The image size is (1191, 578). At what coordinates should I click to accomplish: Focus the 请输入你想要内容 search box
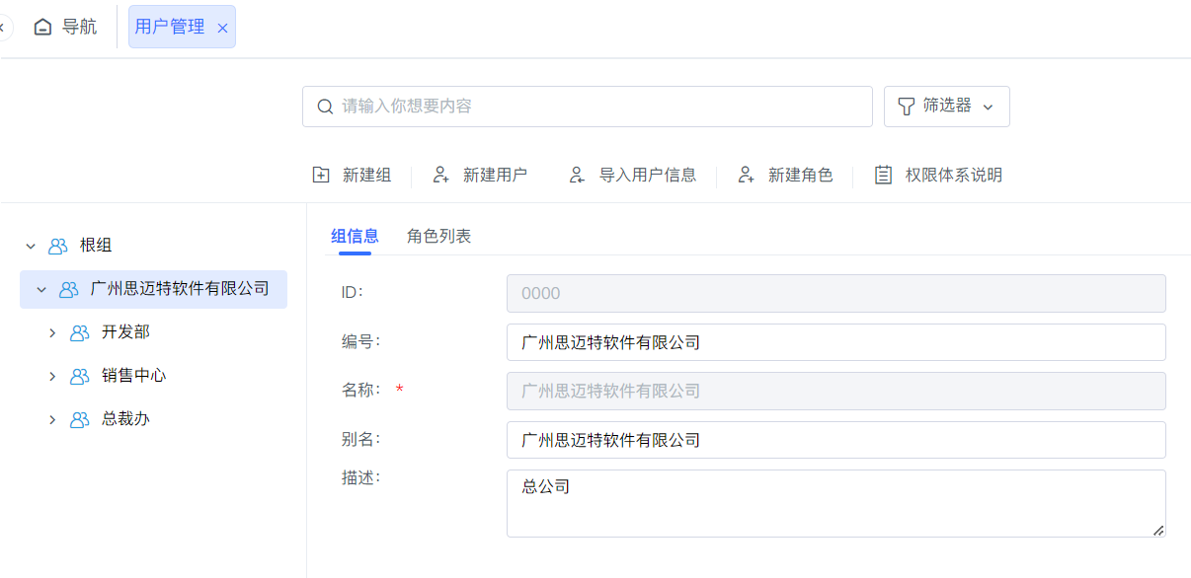588,107
